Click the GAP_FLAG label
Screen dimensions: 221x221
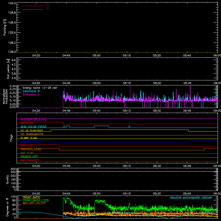pyautogui.click(x=27, y=123)
